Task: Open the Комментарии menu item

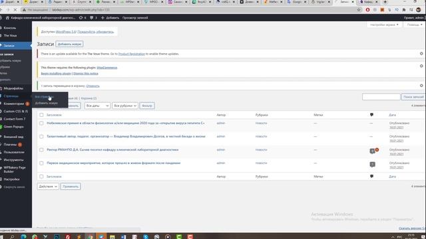Action: (14, 104)
